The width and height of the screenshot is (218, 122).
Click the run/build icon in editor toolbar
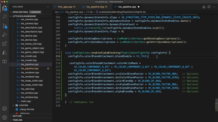[204, 7]
